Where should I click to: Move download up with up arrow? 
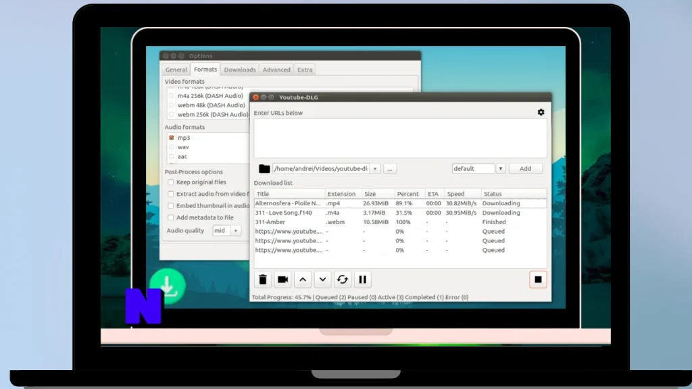coord(303,279)
